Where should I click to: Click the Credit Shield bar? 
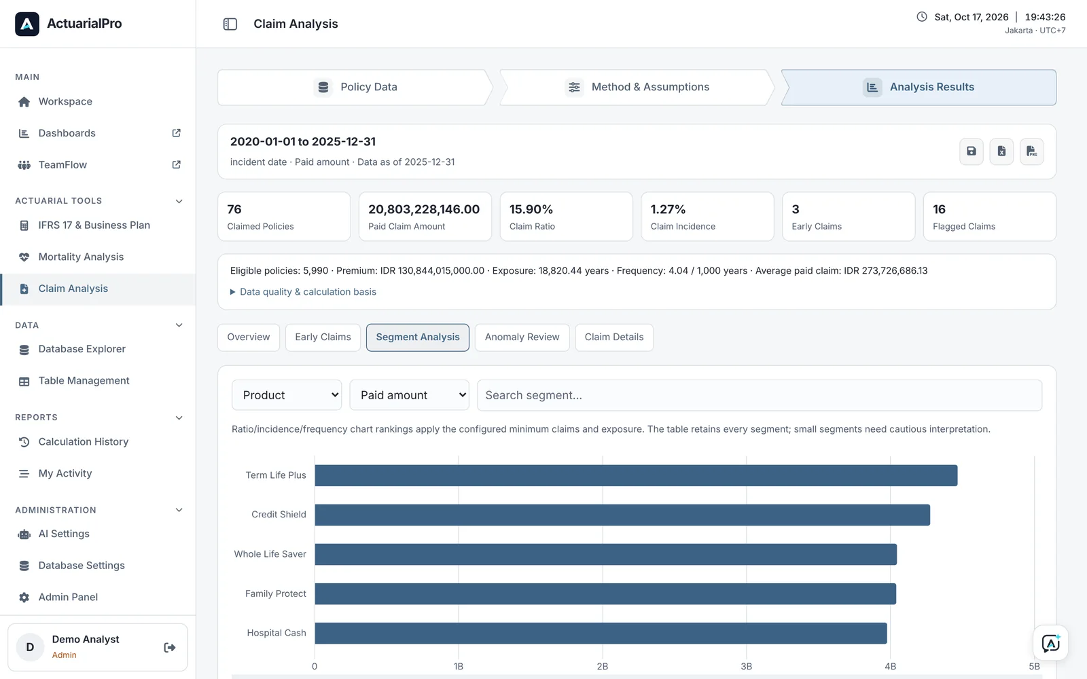tap(622, 515)
